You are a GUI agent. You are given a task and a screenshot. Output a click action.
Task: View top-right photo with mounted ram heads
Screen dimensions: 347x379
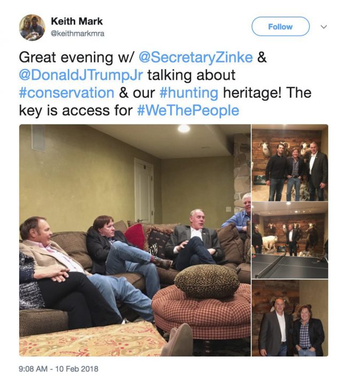pyautogui.click(x=290, y=163)
